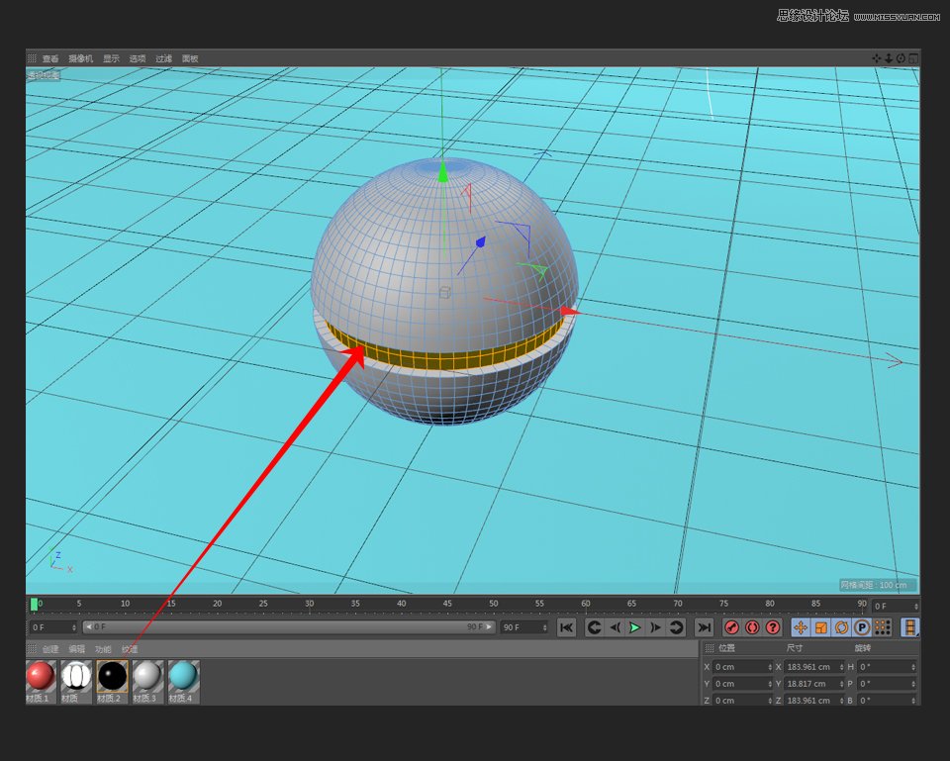Enable autokeying mode
Viewport: 950px width, 761px height.
coord(751,627)
